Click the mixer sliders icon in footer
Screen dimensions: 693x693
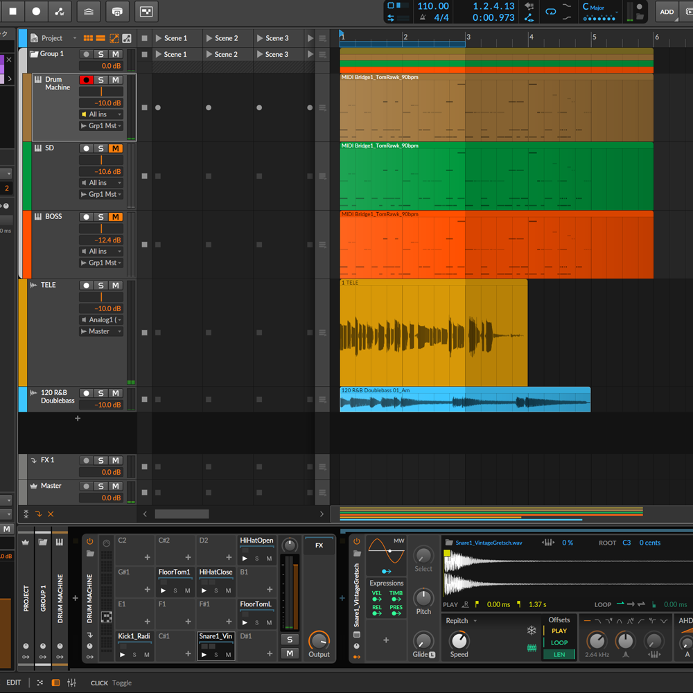pos(71,683)
